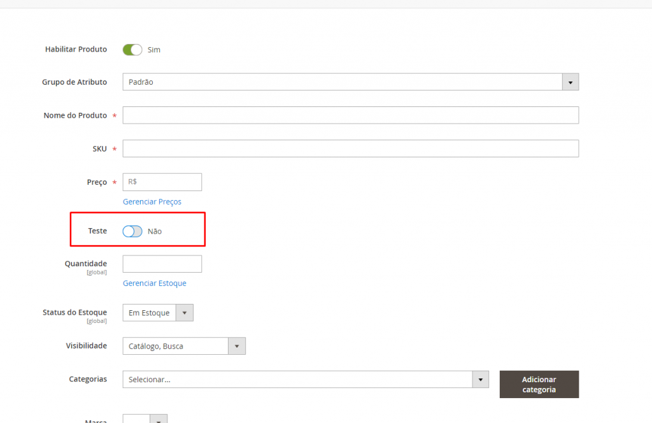This screenshot has width=652, height=423.
Task: Open the Marca dropdown
Action: [145, 419]
